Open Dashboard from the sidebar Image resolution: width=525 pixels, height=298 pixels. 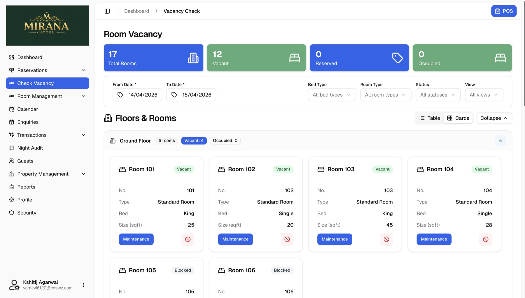pos(48,57)
